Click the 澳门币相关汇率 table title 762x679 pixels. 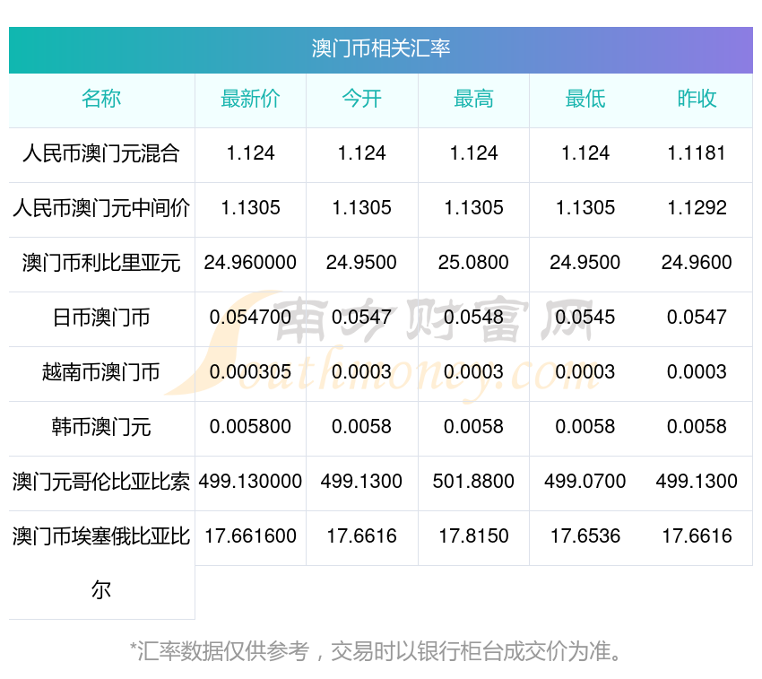point(380,48)
